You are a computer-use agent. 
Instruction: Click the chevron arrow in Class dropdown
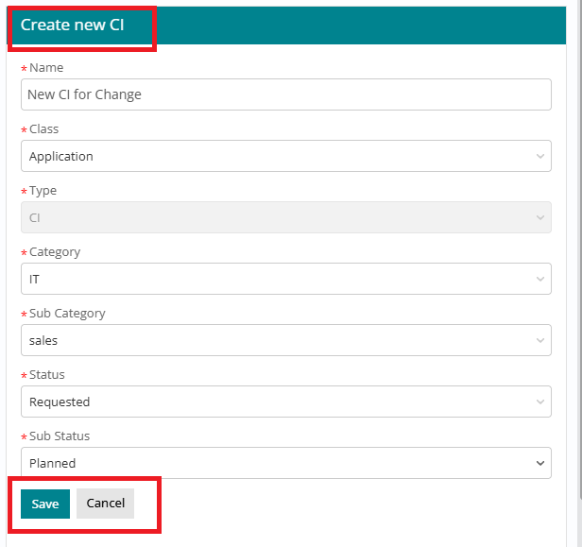pos(539,156)
